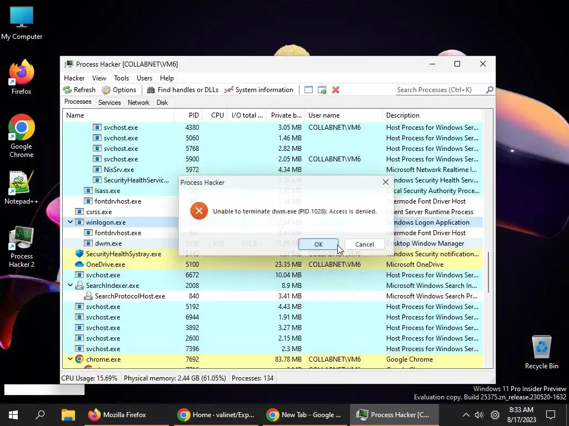
Task: Open the My Computer desktop icon
Action: pyautogui.click(x=22, y=22)
